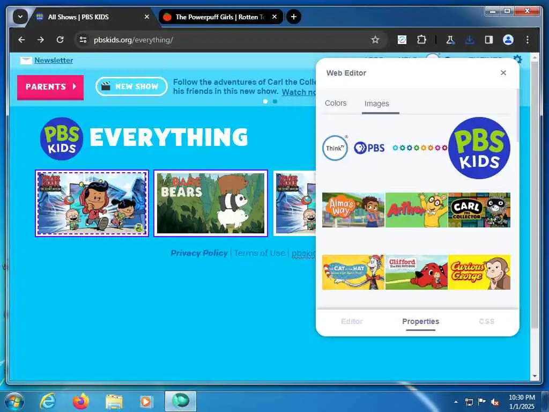The width and height of the screenshot is (549, 412).
Task: Click the PBS KIDS logo beside EVERYTHING
Action: [x=62, y=139]
